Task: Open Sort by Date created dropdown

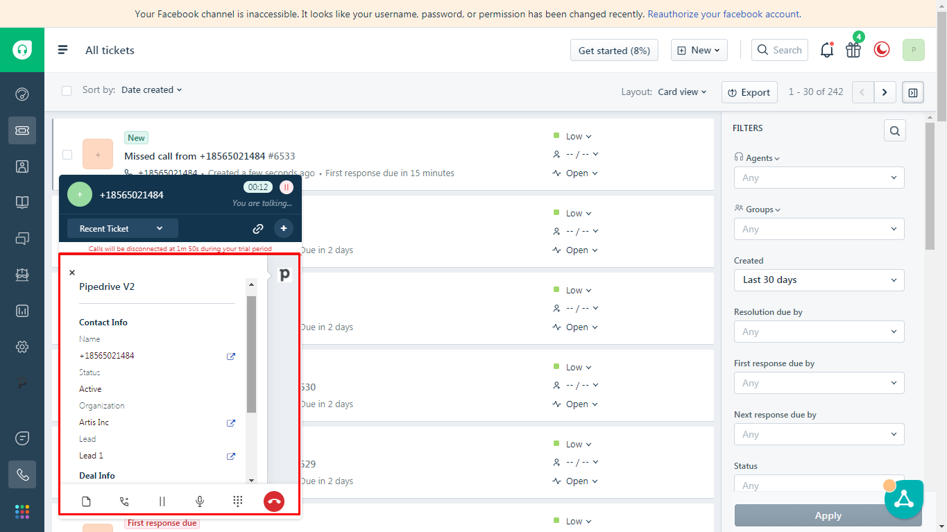Action: 151,89
